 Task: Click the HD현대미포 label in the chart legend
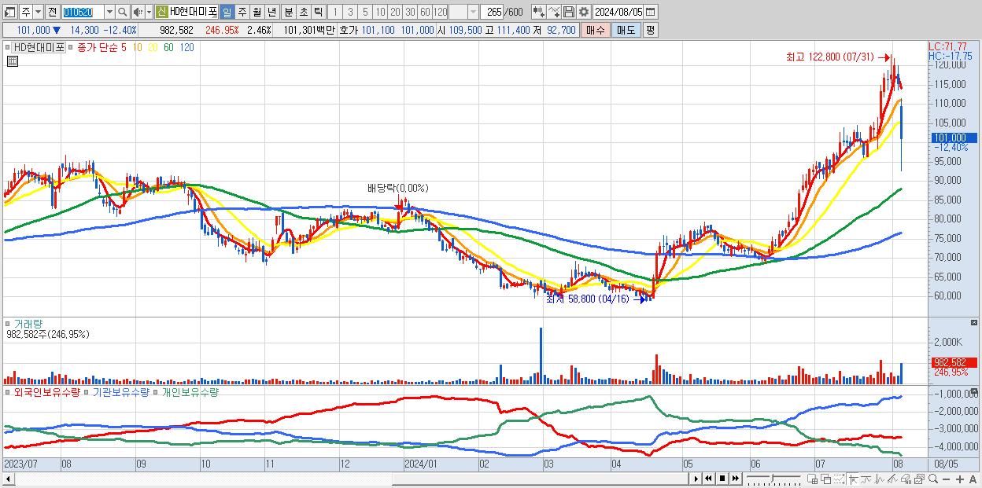click(x=39, y=47)
